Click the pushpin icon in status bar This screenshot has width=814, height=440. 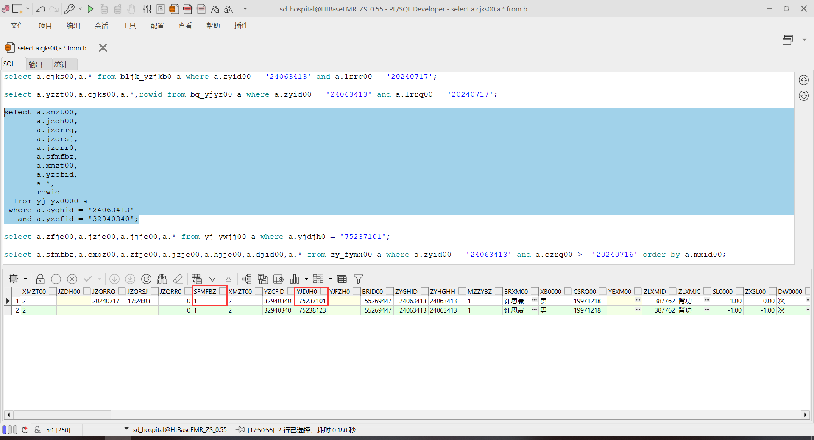[x=240, y=430]
